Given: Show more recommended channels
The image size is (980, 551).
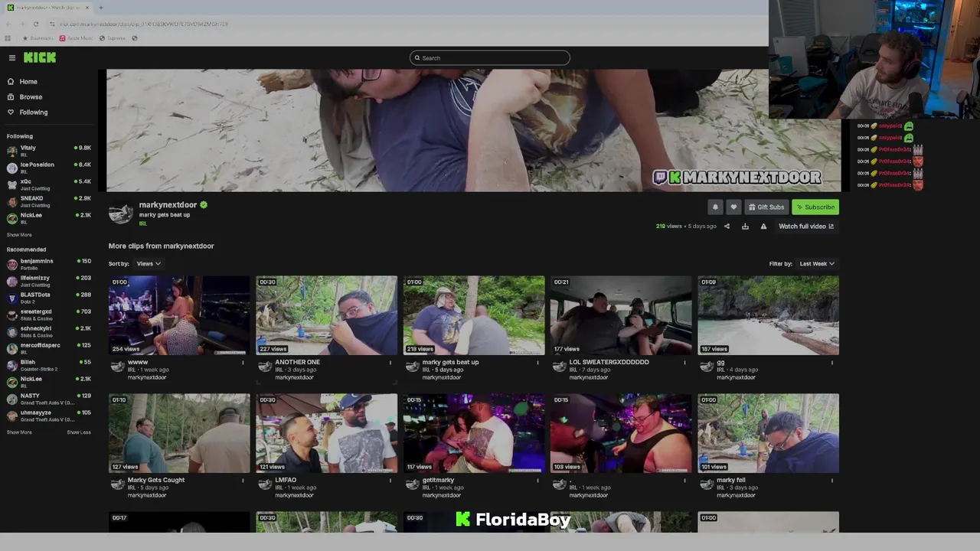Looking at the screenshot, I should [x=19, y=432].
